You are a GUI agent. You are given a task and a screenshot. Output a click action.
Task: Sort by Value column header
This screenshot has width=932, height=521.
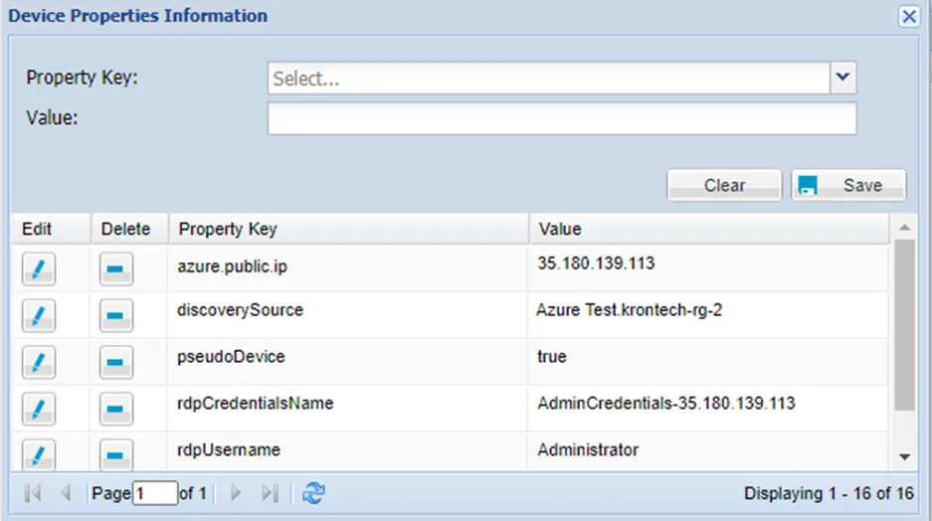tap(709, 229)
